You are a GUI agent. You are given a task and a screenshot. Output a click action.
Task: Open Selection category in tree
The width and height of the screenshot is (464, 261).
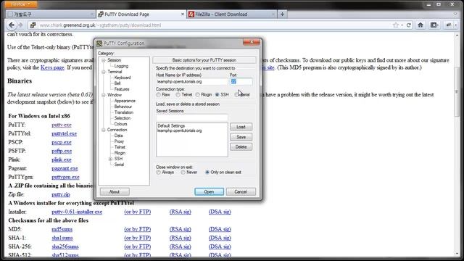pyautogui.click(x=123, y=118)
